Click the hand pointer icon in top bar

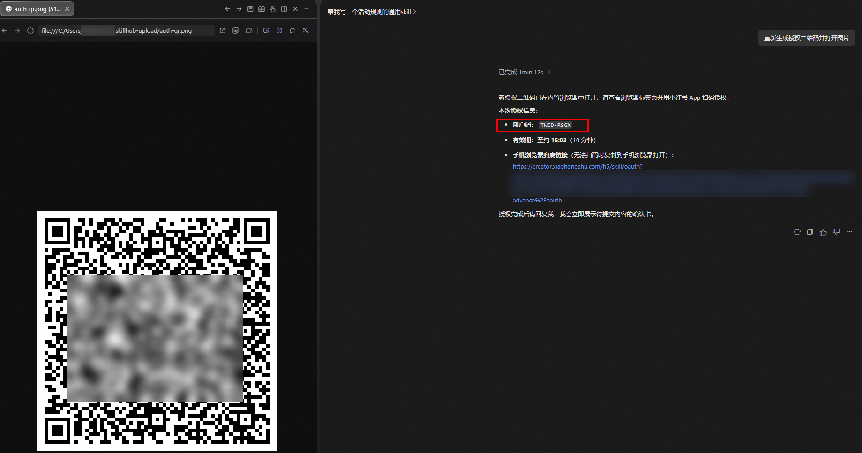[273, 9]
